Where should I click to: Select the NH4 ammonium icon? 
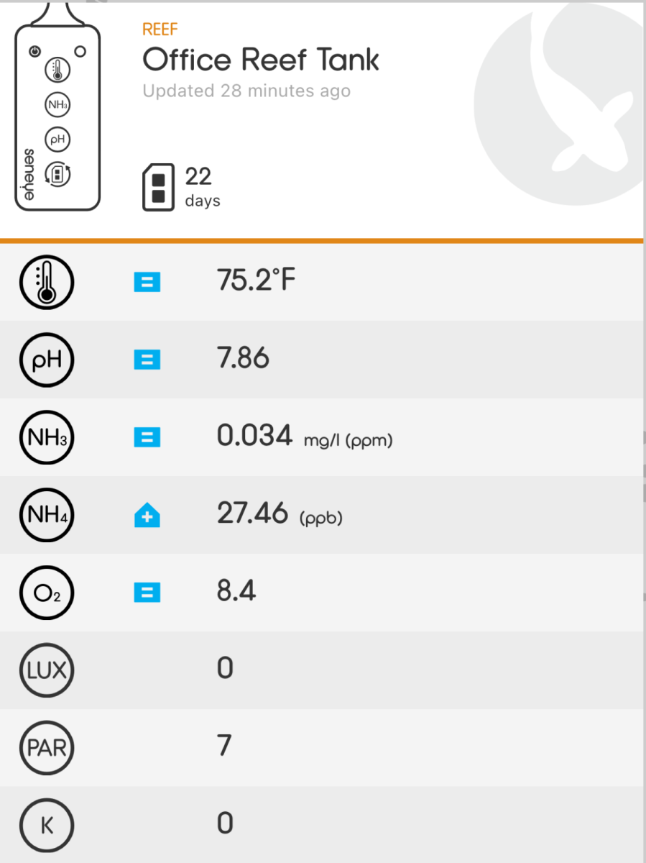pyautogui.click(x=47, y=514)
